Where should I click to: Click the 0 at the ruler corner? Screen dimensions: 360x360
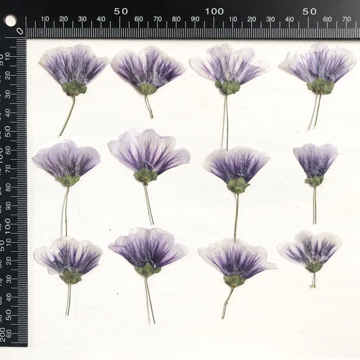[21, 31]
